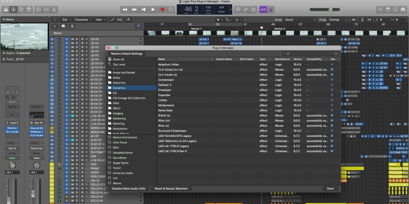
Task: Open the Snap Smart dropdown
Action: (x=300, y=20)
